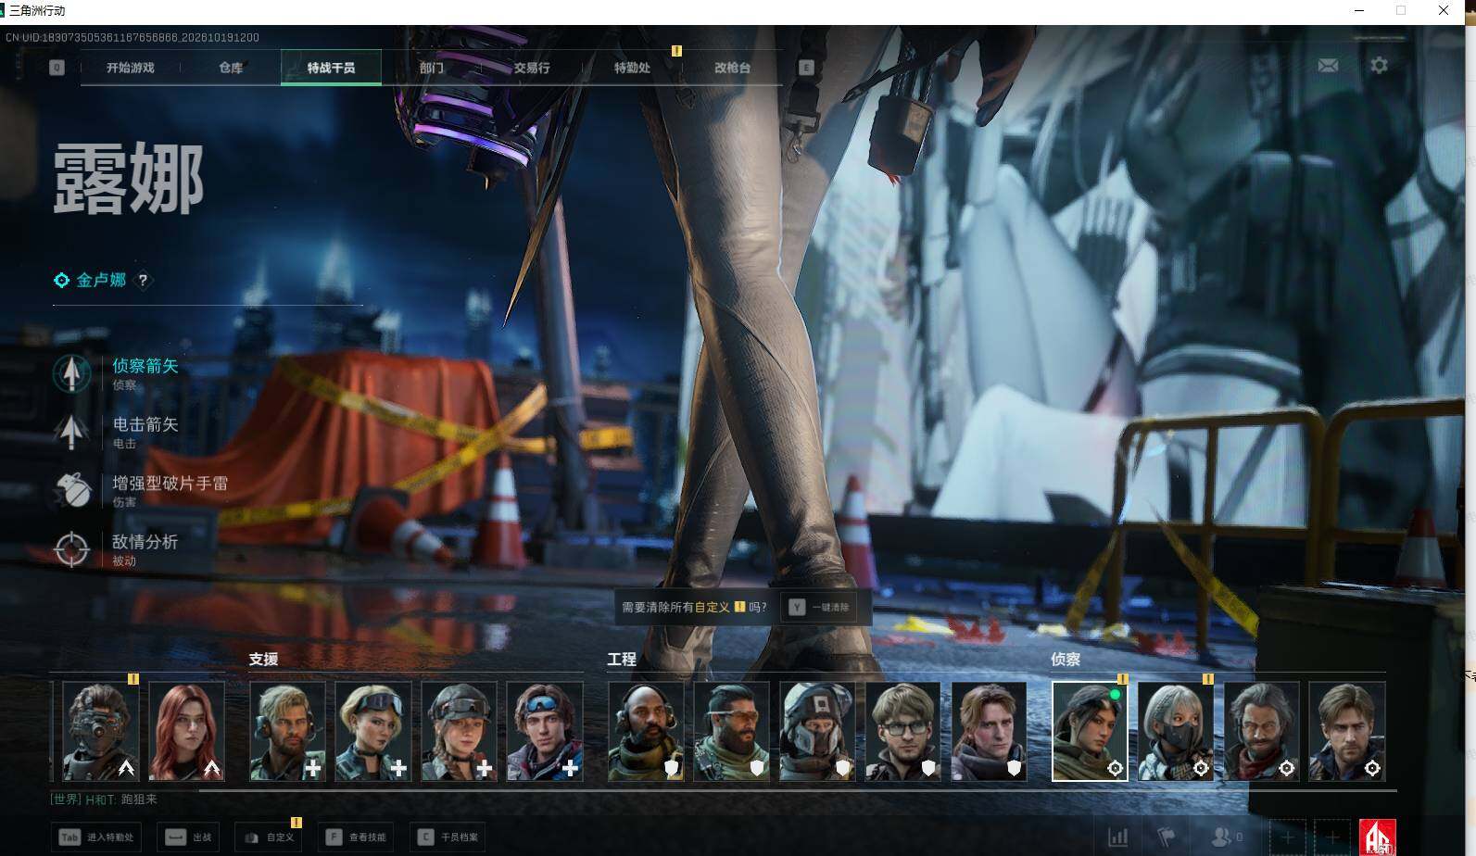The image size is (1476, 856).
Task: Open the statistics bar chart icon
Action: click(1118, 837)
